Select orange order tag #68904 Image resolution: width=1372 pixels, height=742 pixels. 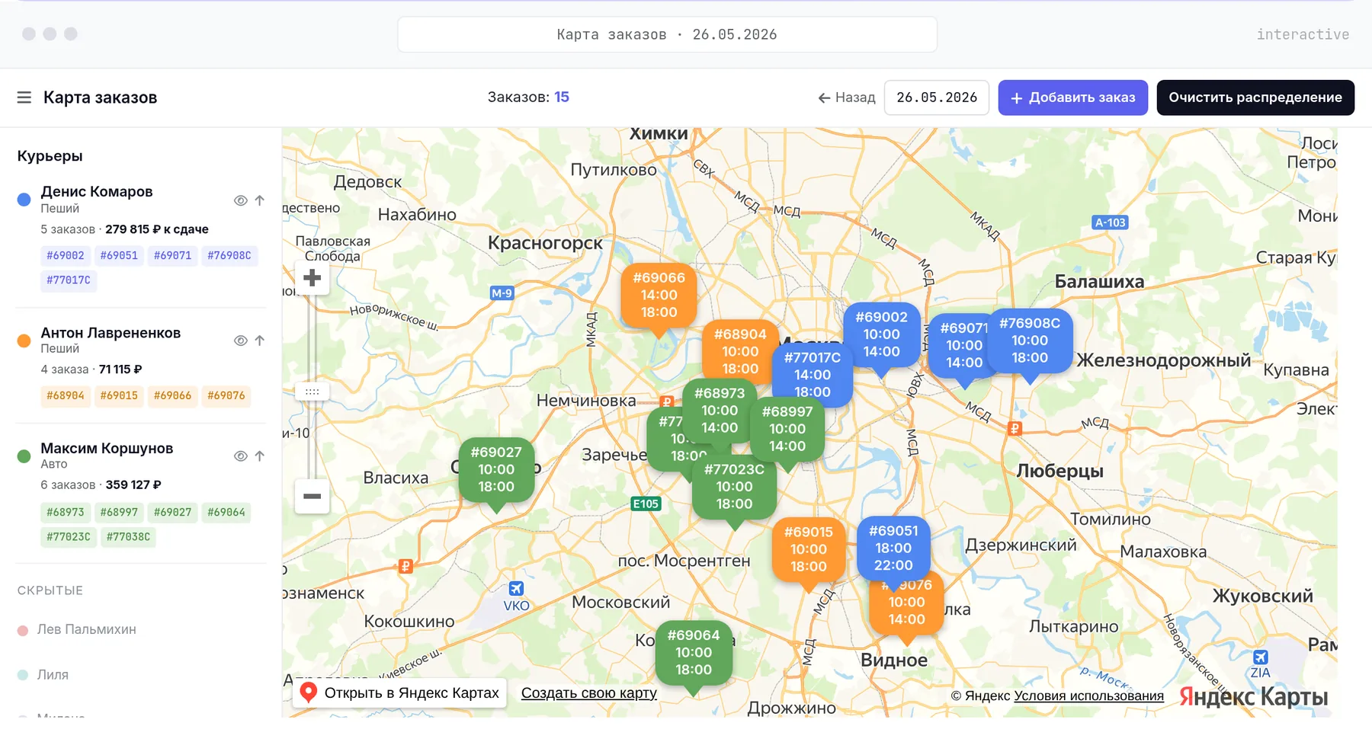point(66,396)
